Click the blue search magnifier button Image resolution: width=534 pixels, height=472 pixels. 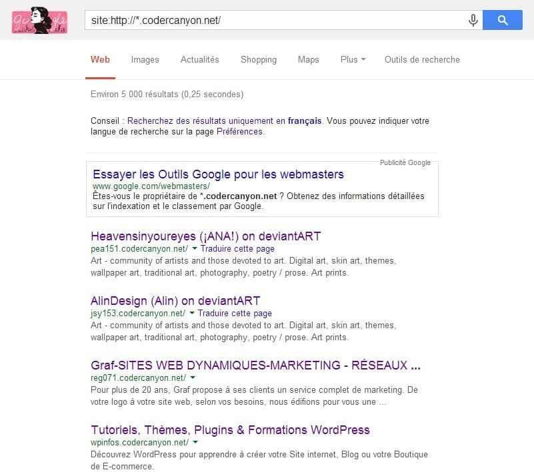[502, 20]
